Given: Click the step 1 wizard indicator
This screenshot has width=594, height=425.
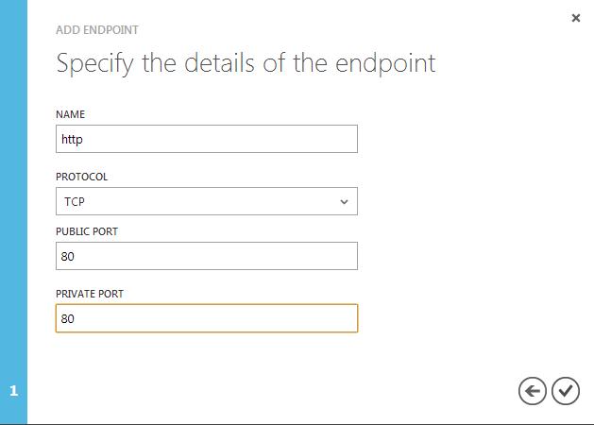Looking at the screenshot, I should tap(13, 391).
